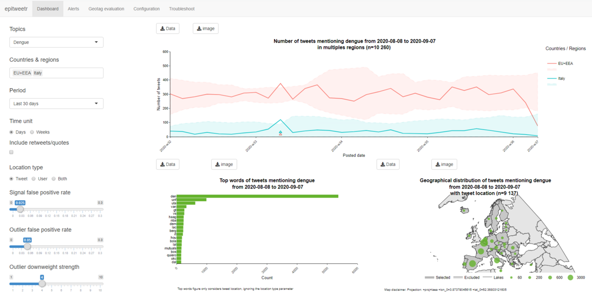The image size is (592, 297).
Task: Download the top words image
Action: pos(224,164)
